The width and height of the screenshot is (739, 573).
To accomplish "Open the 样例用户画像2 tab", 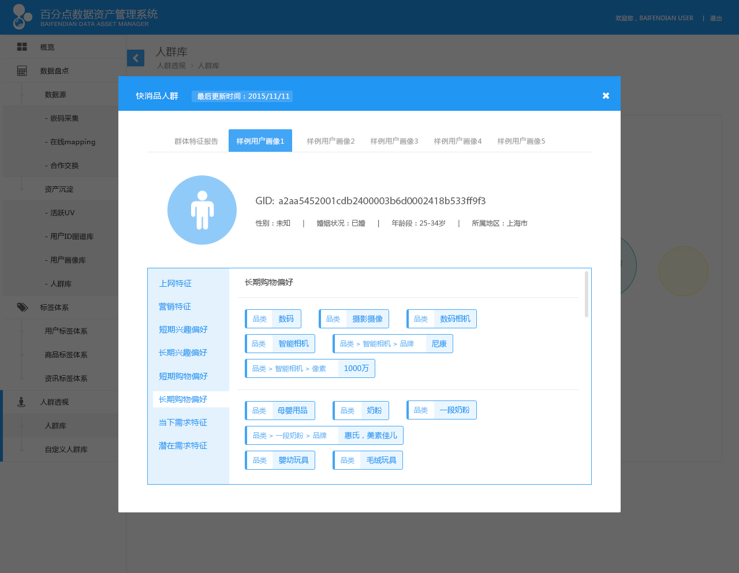I will tap(331, 141).
